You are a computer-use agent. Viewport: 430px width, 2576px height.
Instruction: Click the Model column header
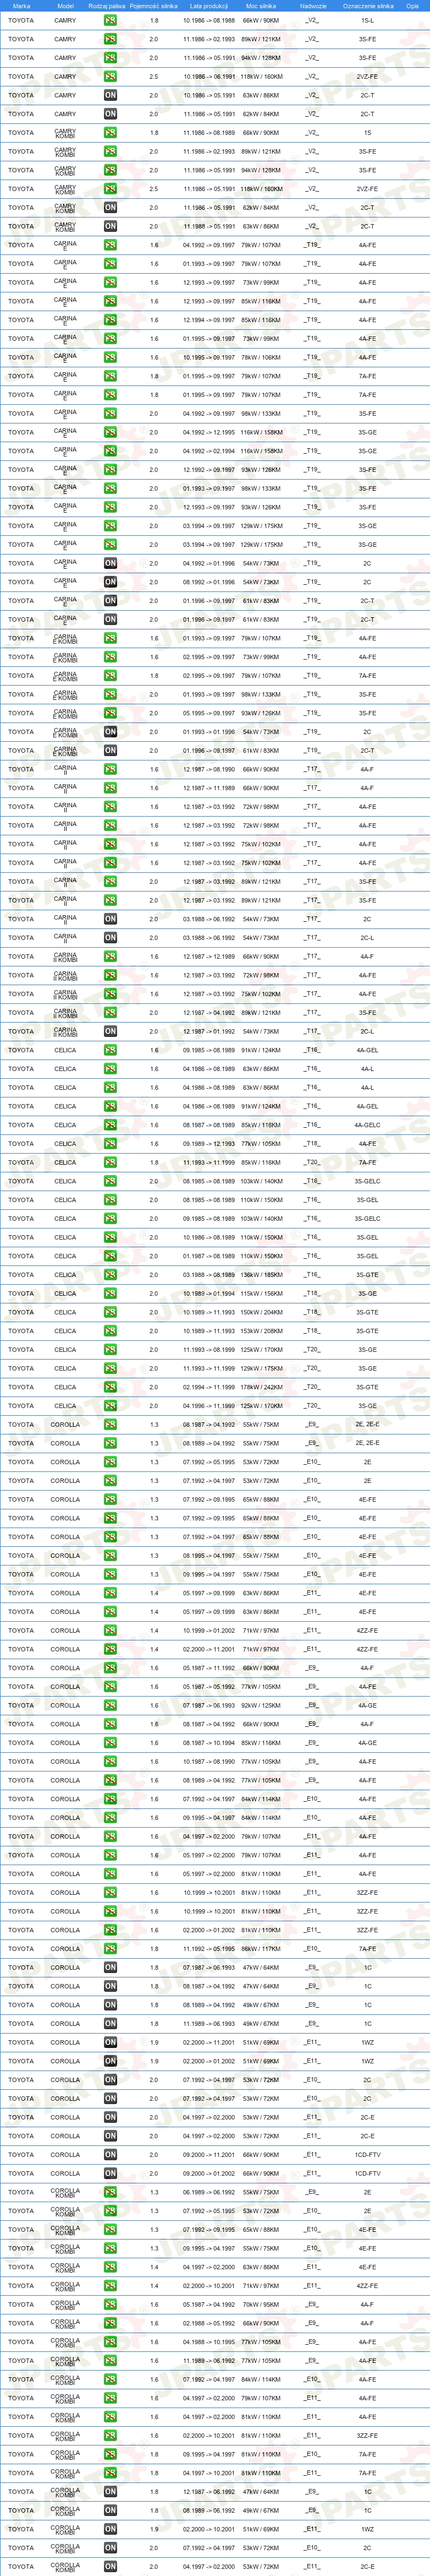pyautogui.click(x=65, y=6)
